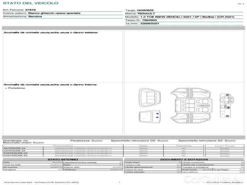Click 'Antenna radio:' row
The width and height of the screenshot is (247, 185).
93,167
